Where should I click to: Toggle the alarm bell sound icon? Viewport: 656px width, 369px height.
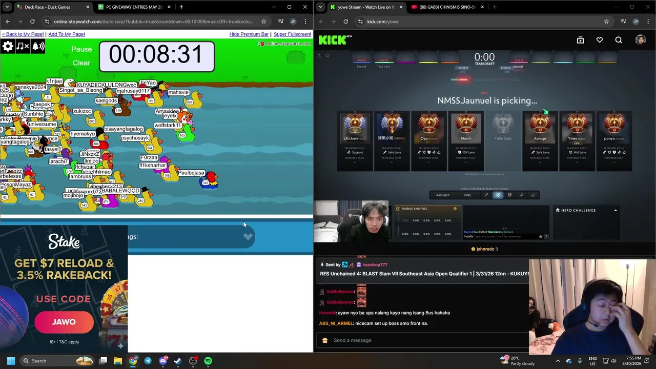(x=38, y=47)
